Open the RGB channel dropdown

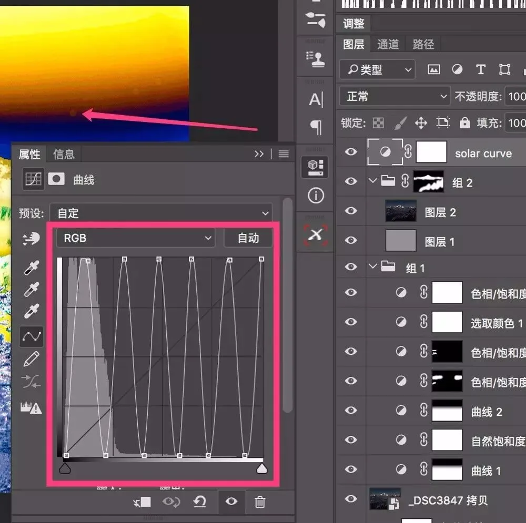click(x=136, y=238)
